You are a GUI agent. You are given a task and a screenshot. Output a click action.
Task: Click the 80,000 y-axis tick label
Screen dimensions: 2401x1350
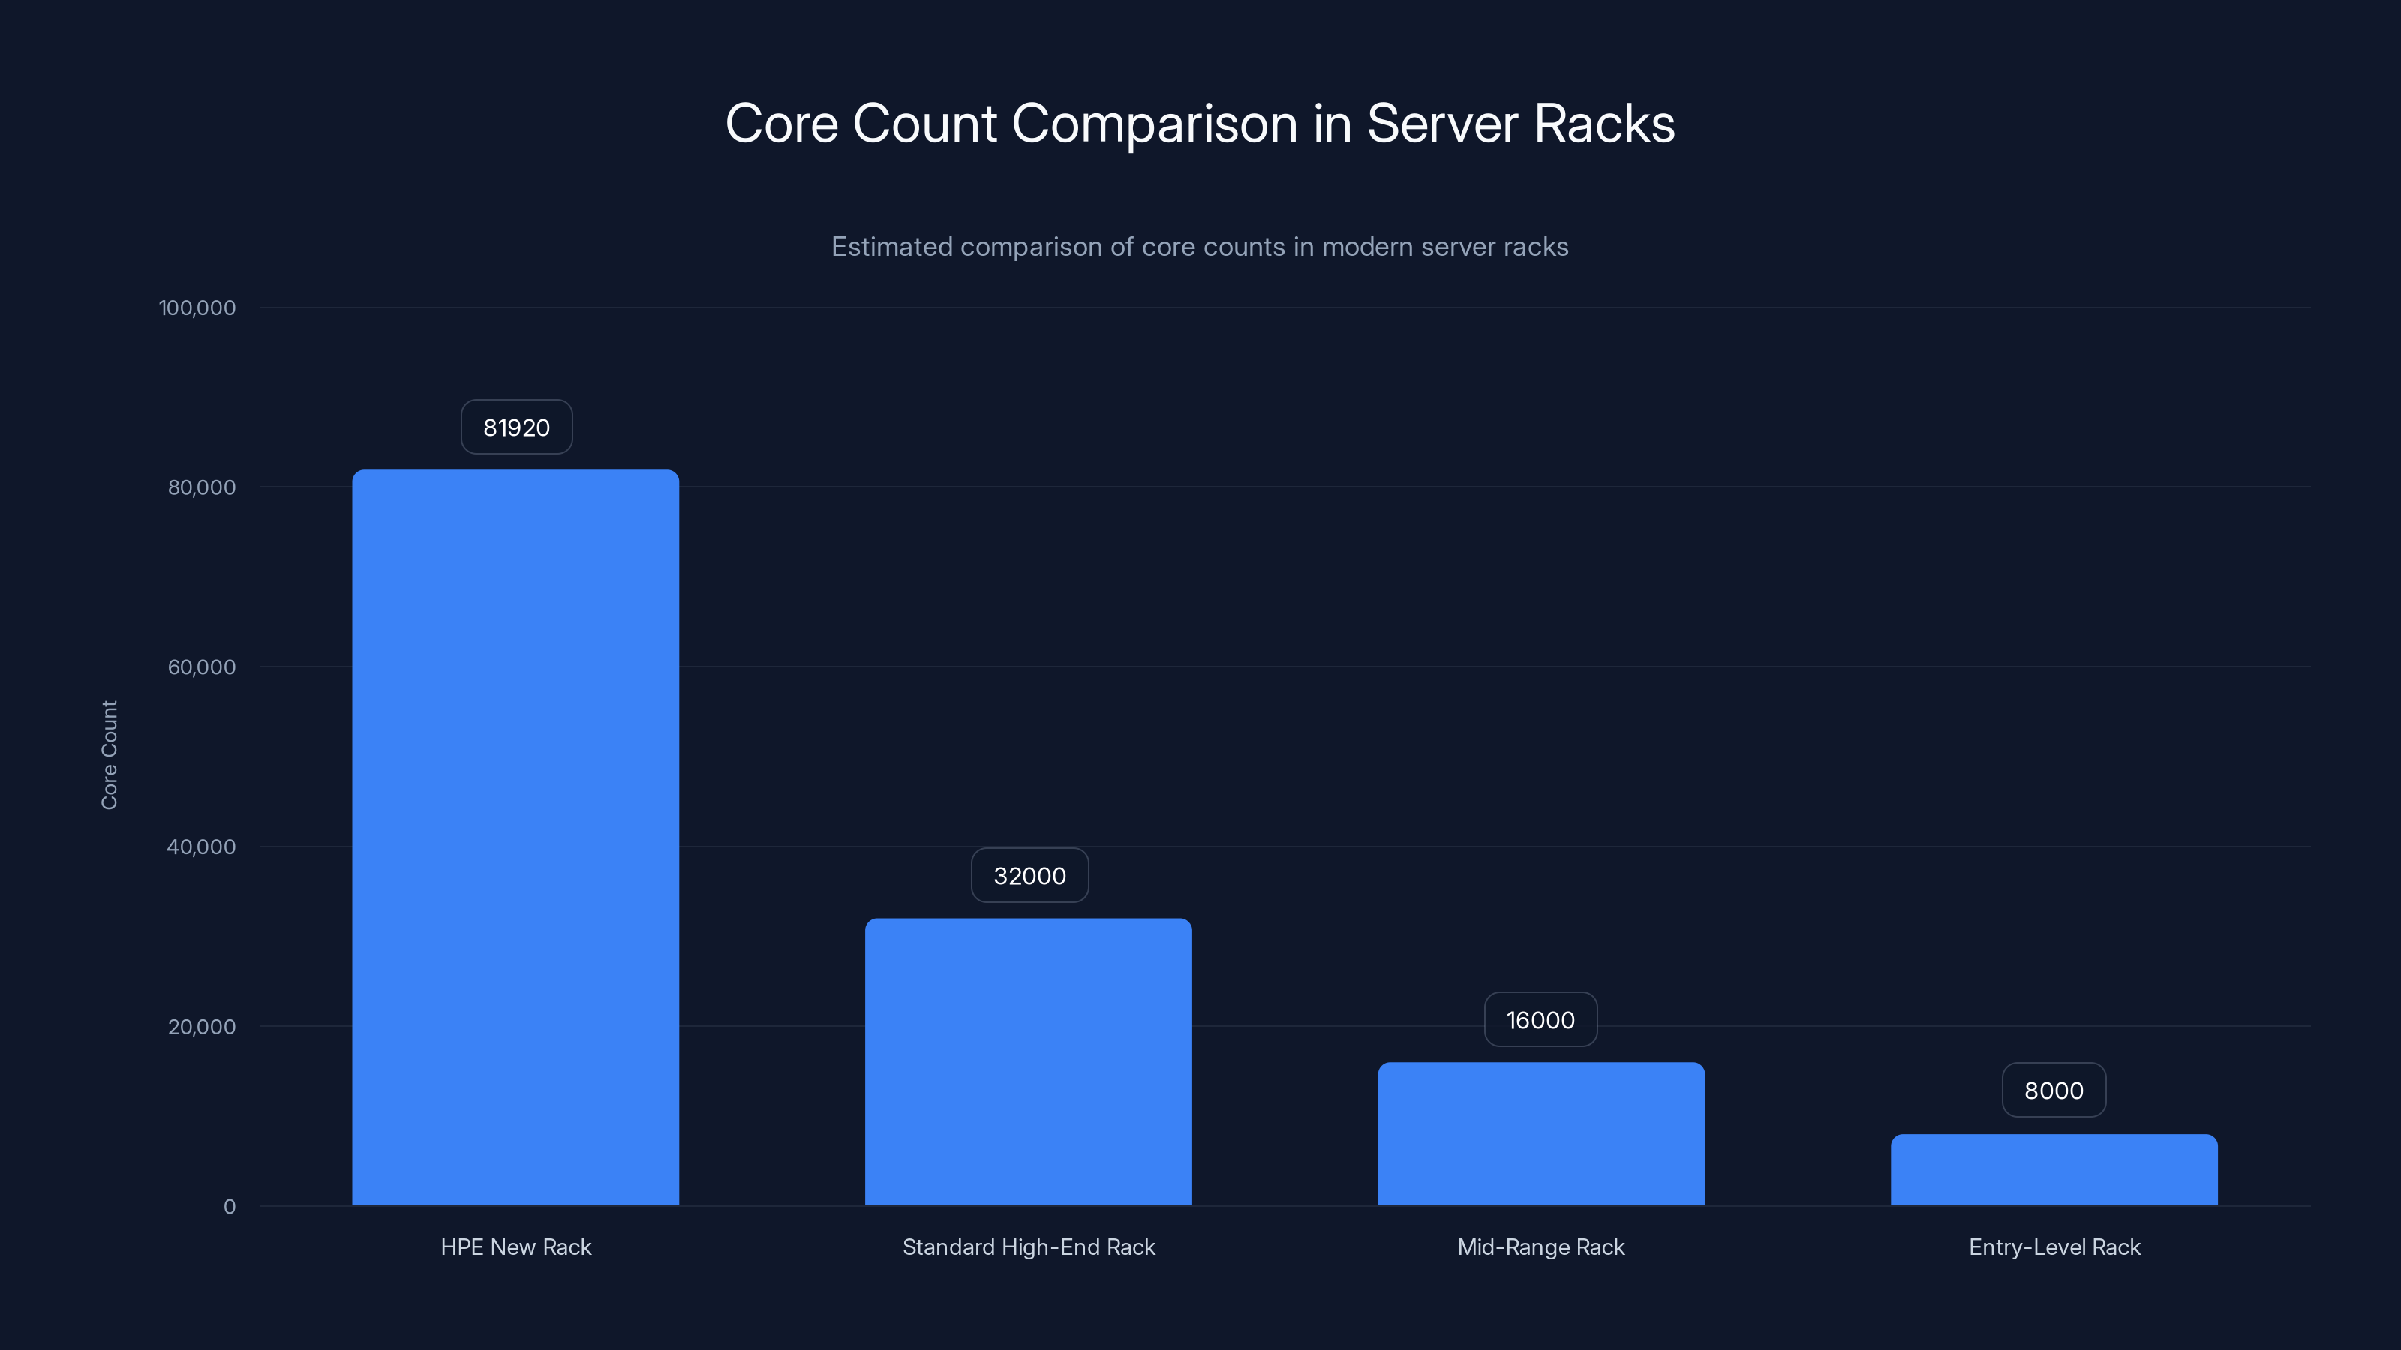point(201,488)
